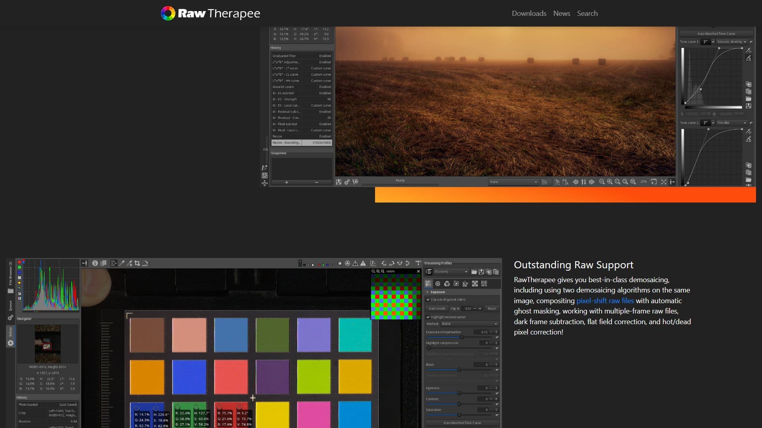Toggle the clipped shadow indication warning icon
This screenshot has width=762, height=428.
pos(355,263)
